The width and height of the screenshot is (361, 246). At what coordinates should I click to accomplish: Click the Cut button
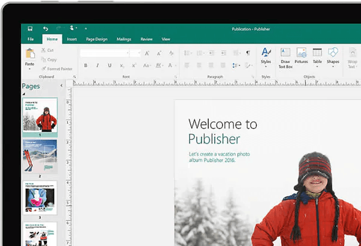48,50
